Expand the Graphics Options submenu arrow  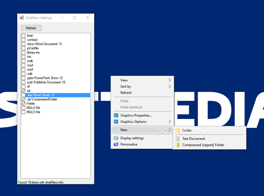tap(170, 122)
